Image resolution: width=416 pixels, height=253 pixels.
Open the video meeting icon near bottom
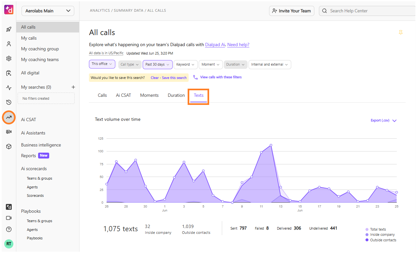point(9,218)
